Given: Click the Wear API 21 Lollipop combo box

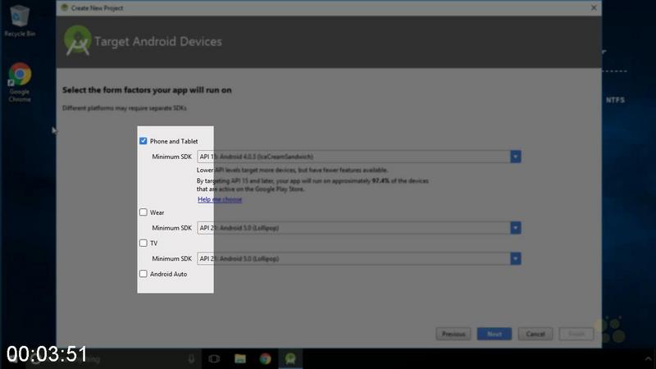Looking at the screenshot, I should coord(359,228).
